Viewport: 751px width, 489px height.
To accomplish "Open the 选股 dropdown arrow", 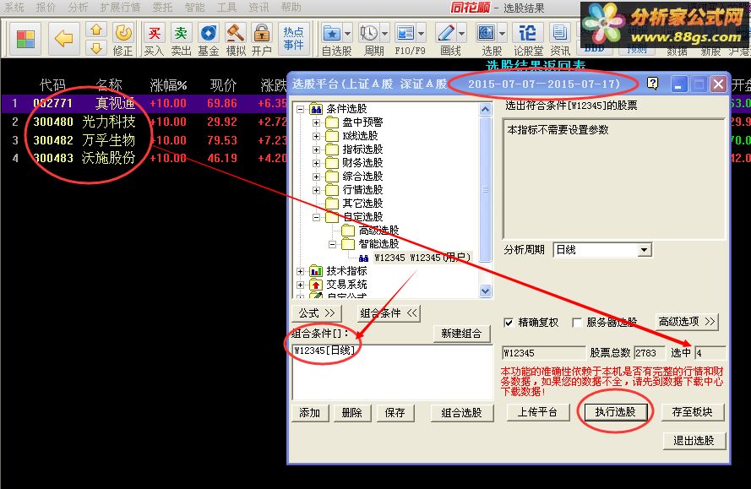I will pyautogui.click(x=502, y=34).
